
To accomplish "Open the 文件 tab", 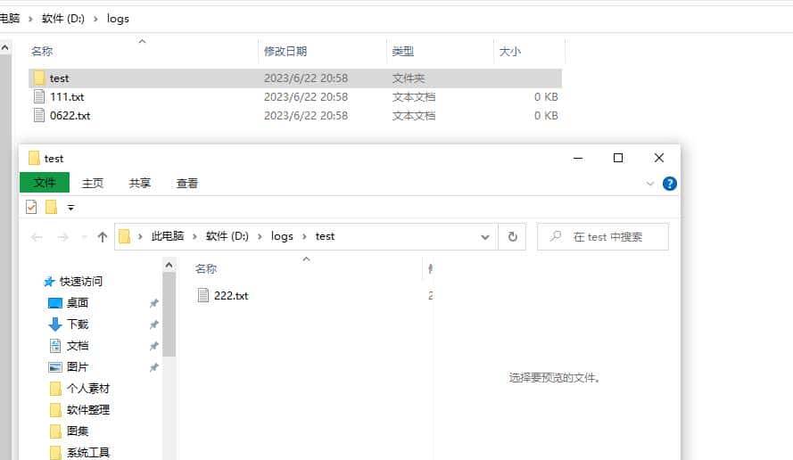I will pyautogui.click(x=45, y=183).
